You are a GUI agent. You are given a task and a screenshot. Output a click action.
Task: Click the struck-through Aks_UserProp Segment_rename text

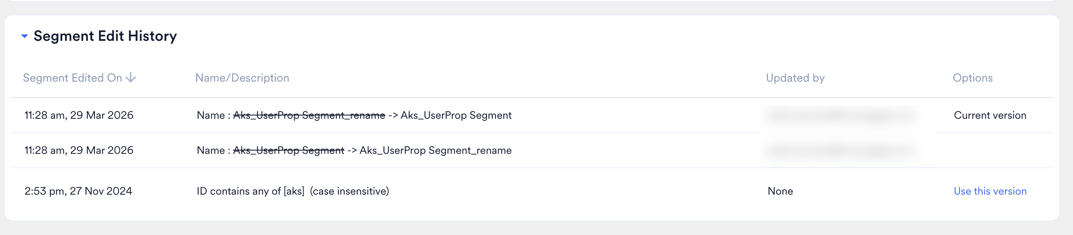309,115
